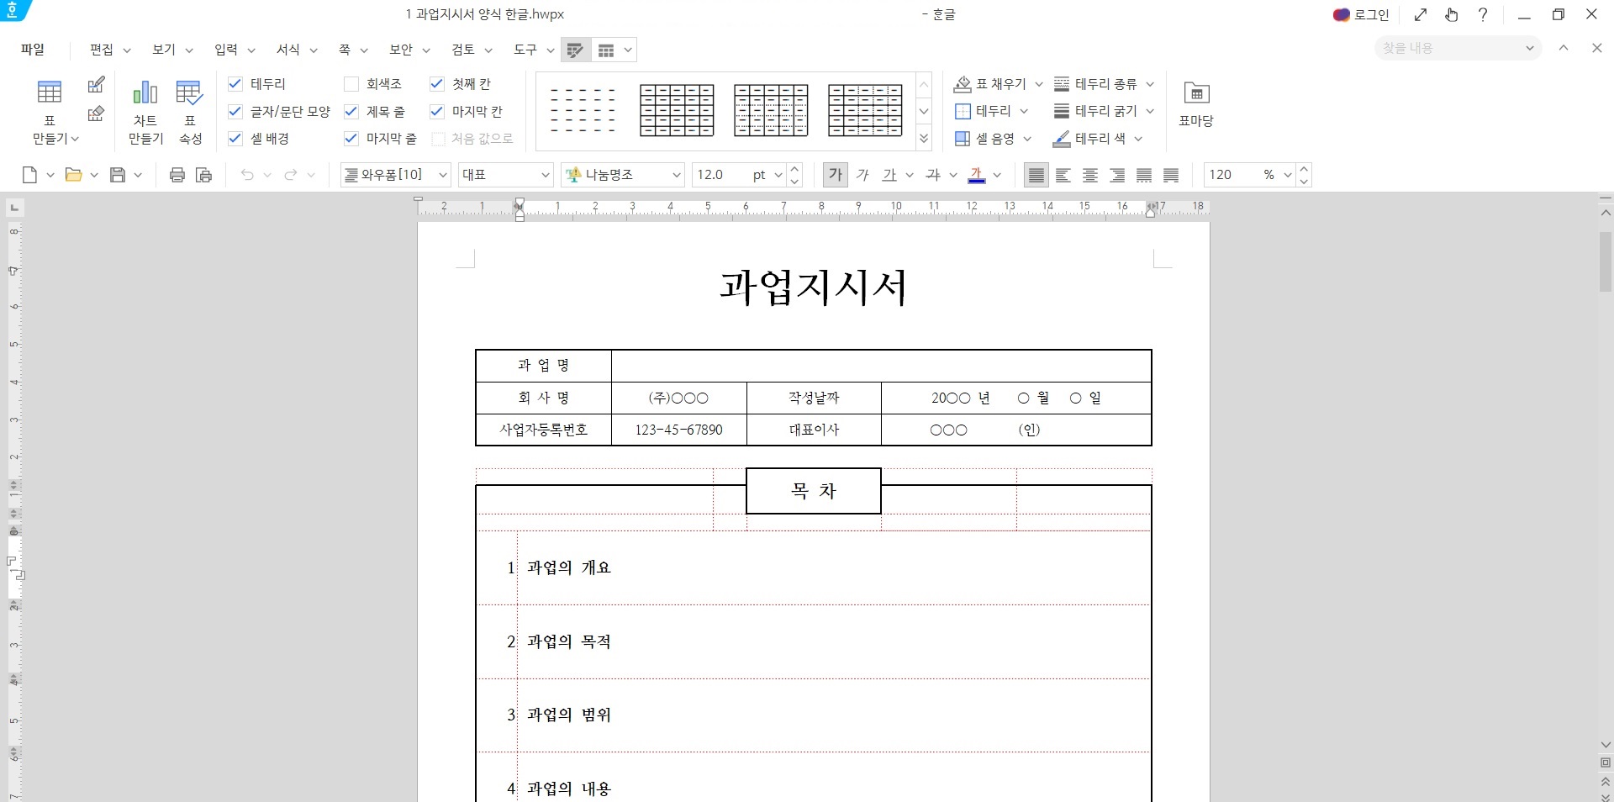The image size is (1614, 802).
Task: Click the full screen arrows icon
Action: point(1421,14)
